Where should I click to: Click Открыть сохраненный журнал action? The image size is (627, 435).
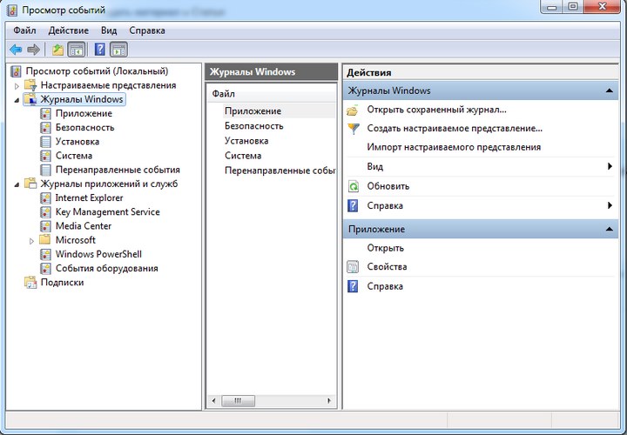pyautogui.click(x=436, y=110)
